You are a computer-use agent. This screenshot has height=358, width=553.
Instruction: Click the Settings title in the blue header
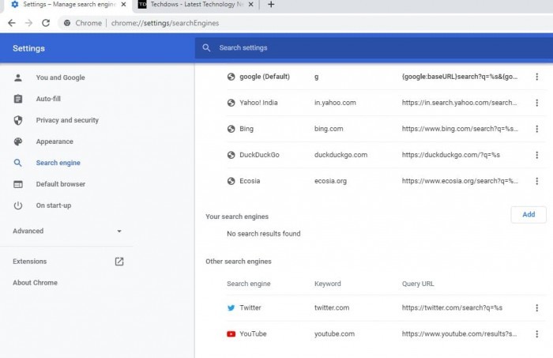click(x=29, y=48)
